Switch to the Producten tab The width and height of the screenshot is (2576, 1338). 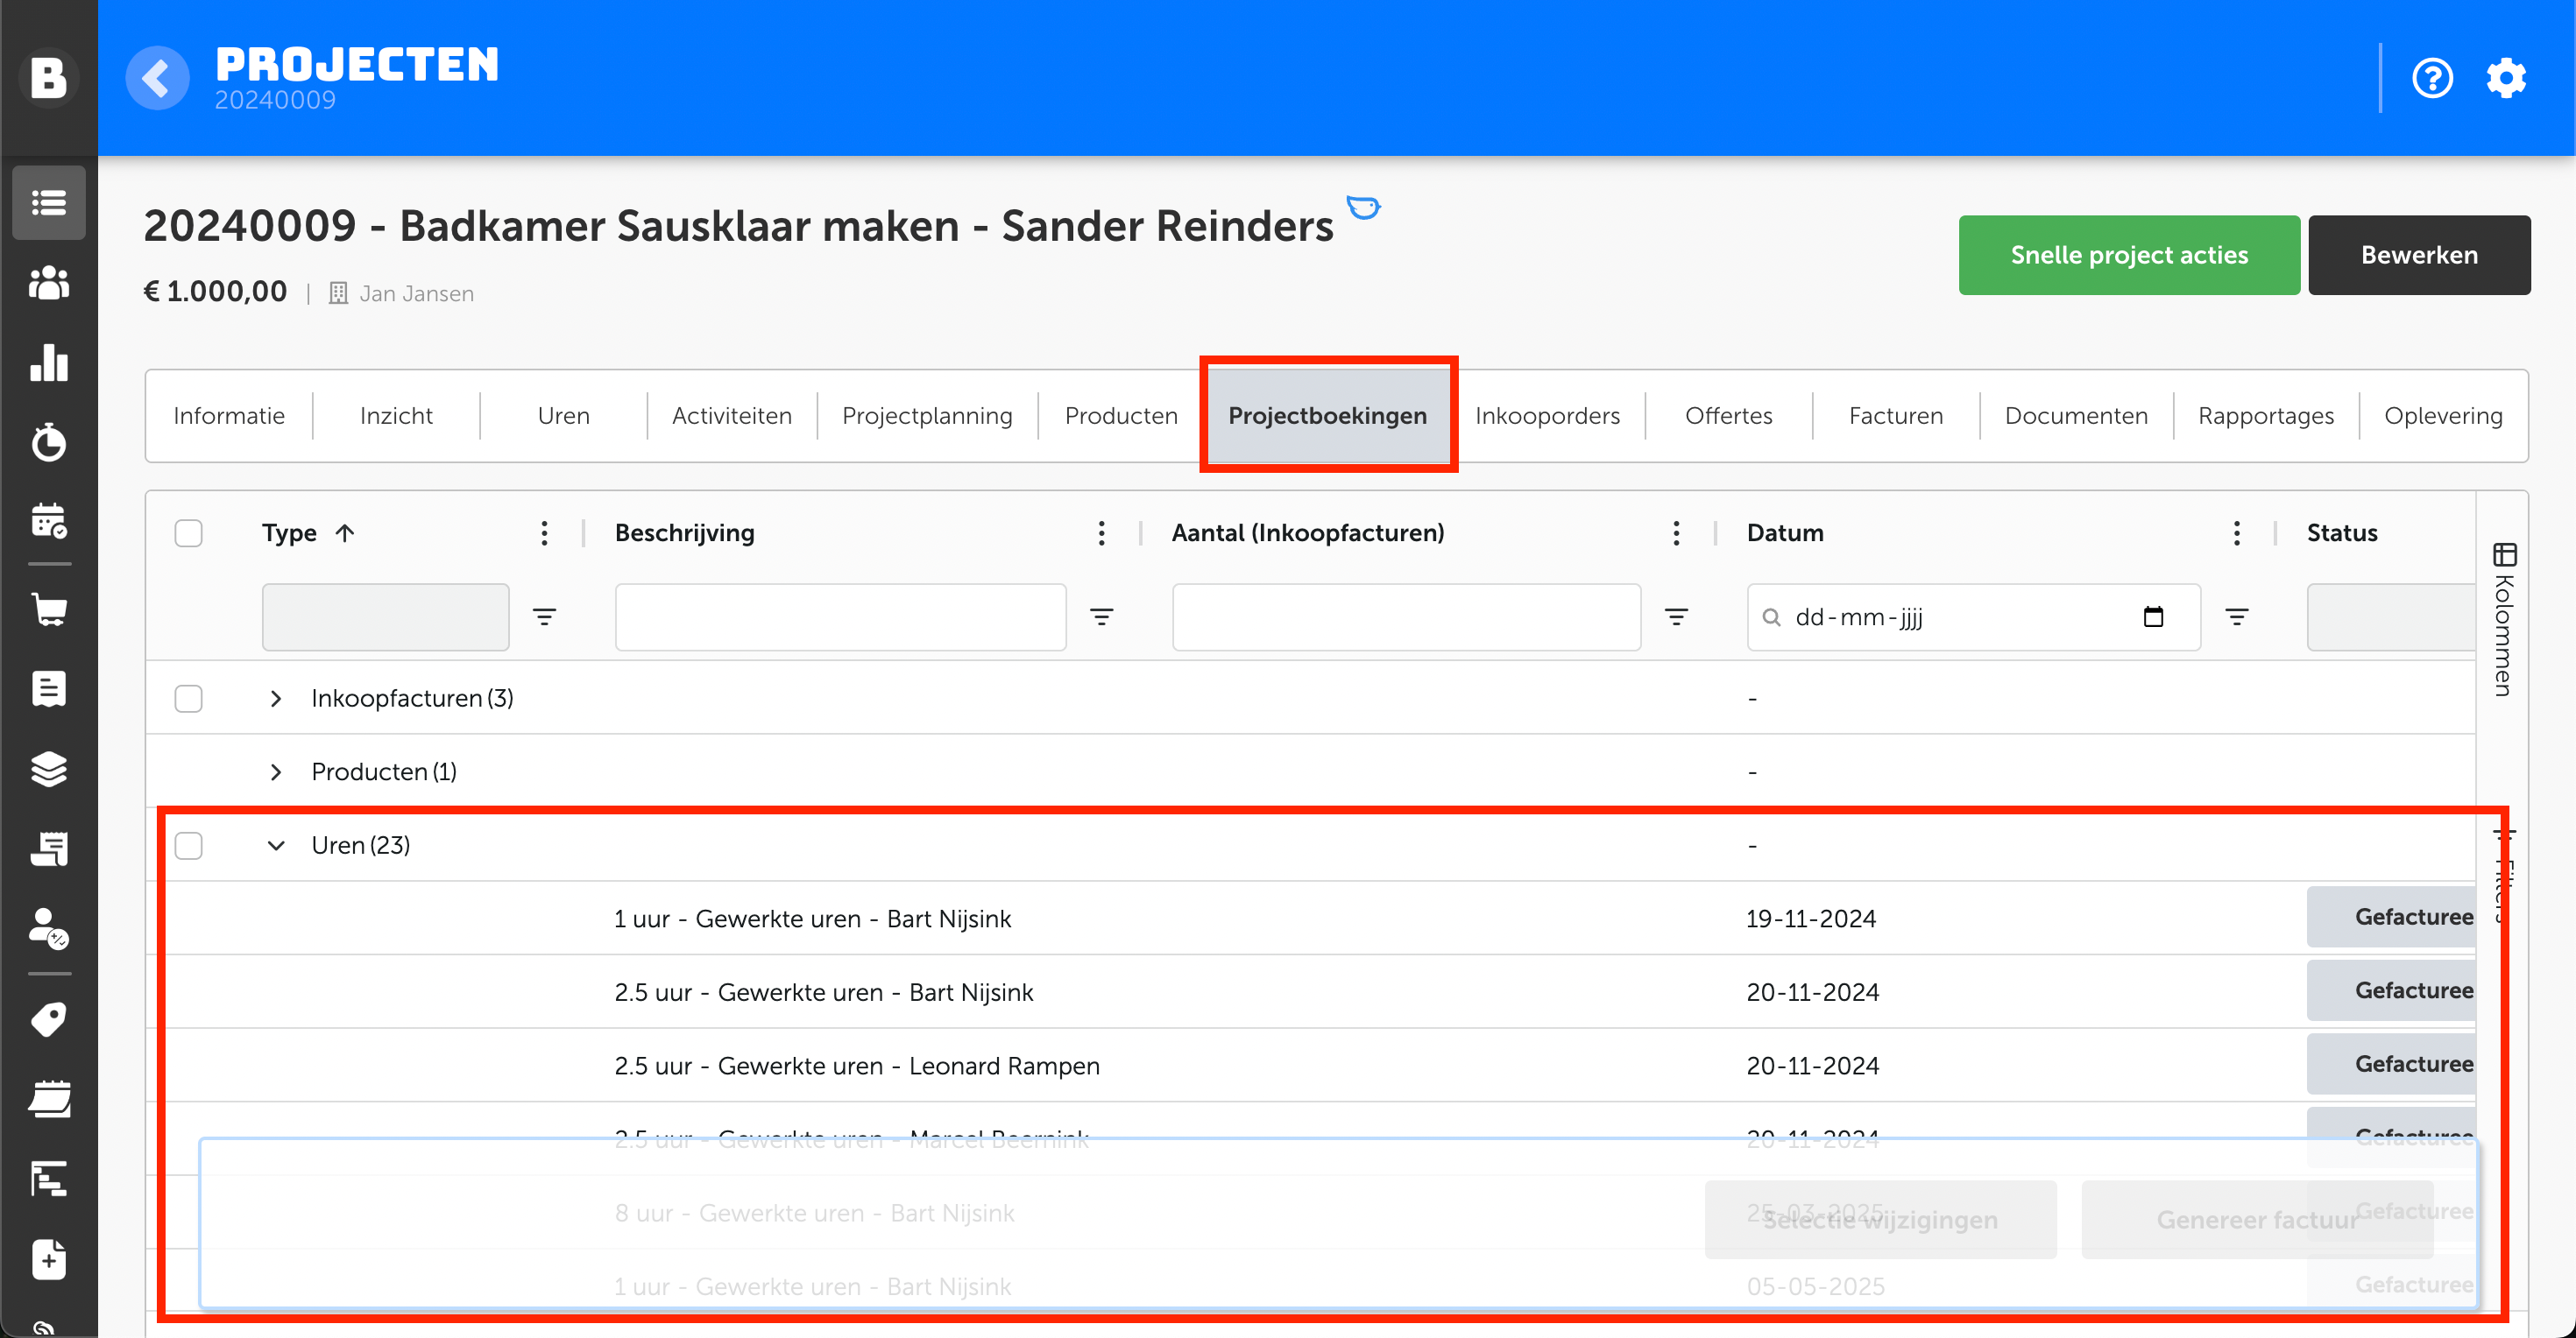pos(1121,416)
